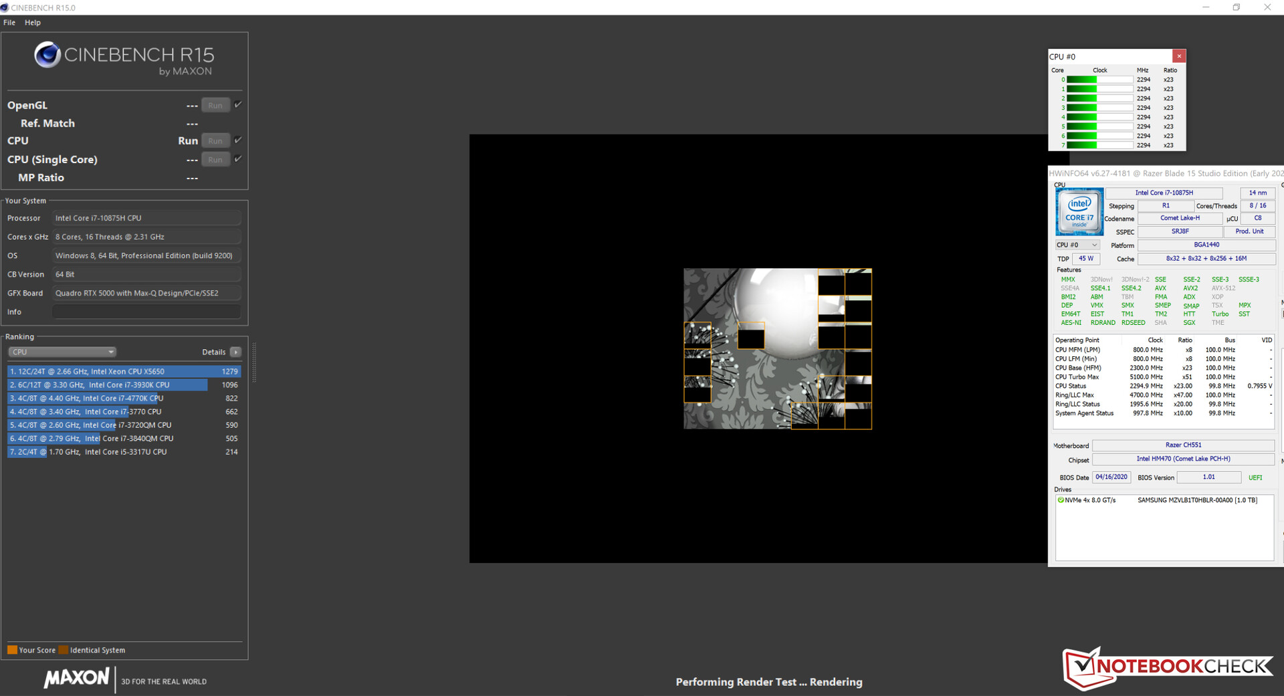Screen dimensions: 1284x696
Task: Click Core 0 clock bar in CPU #0 window
Action: click(1099, 80)
